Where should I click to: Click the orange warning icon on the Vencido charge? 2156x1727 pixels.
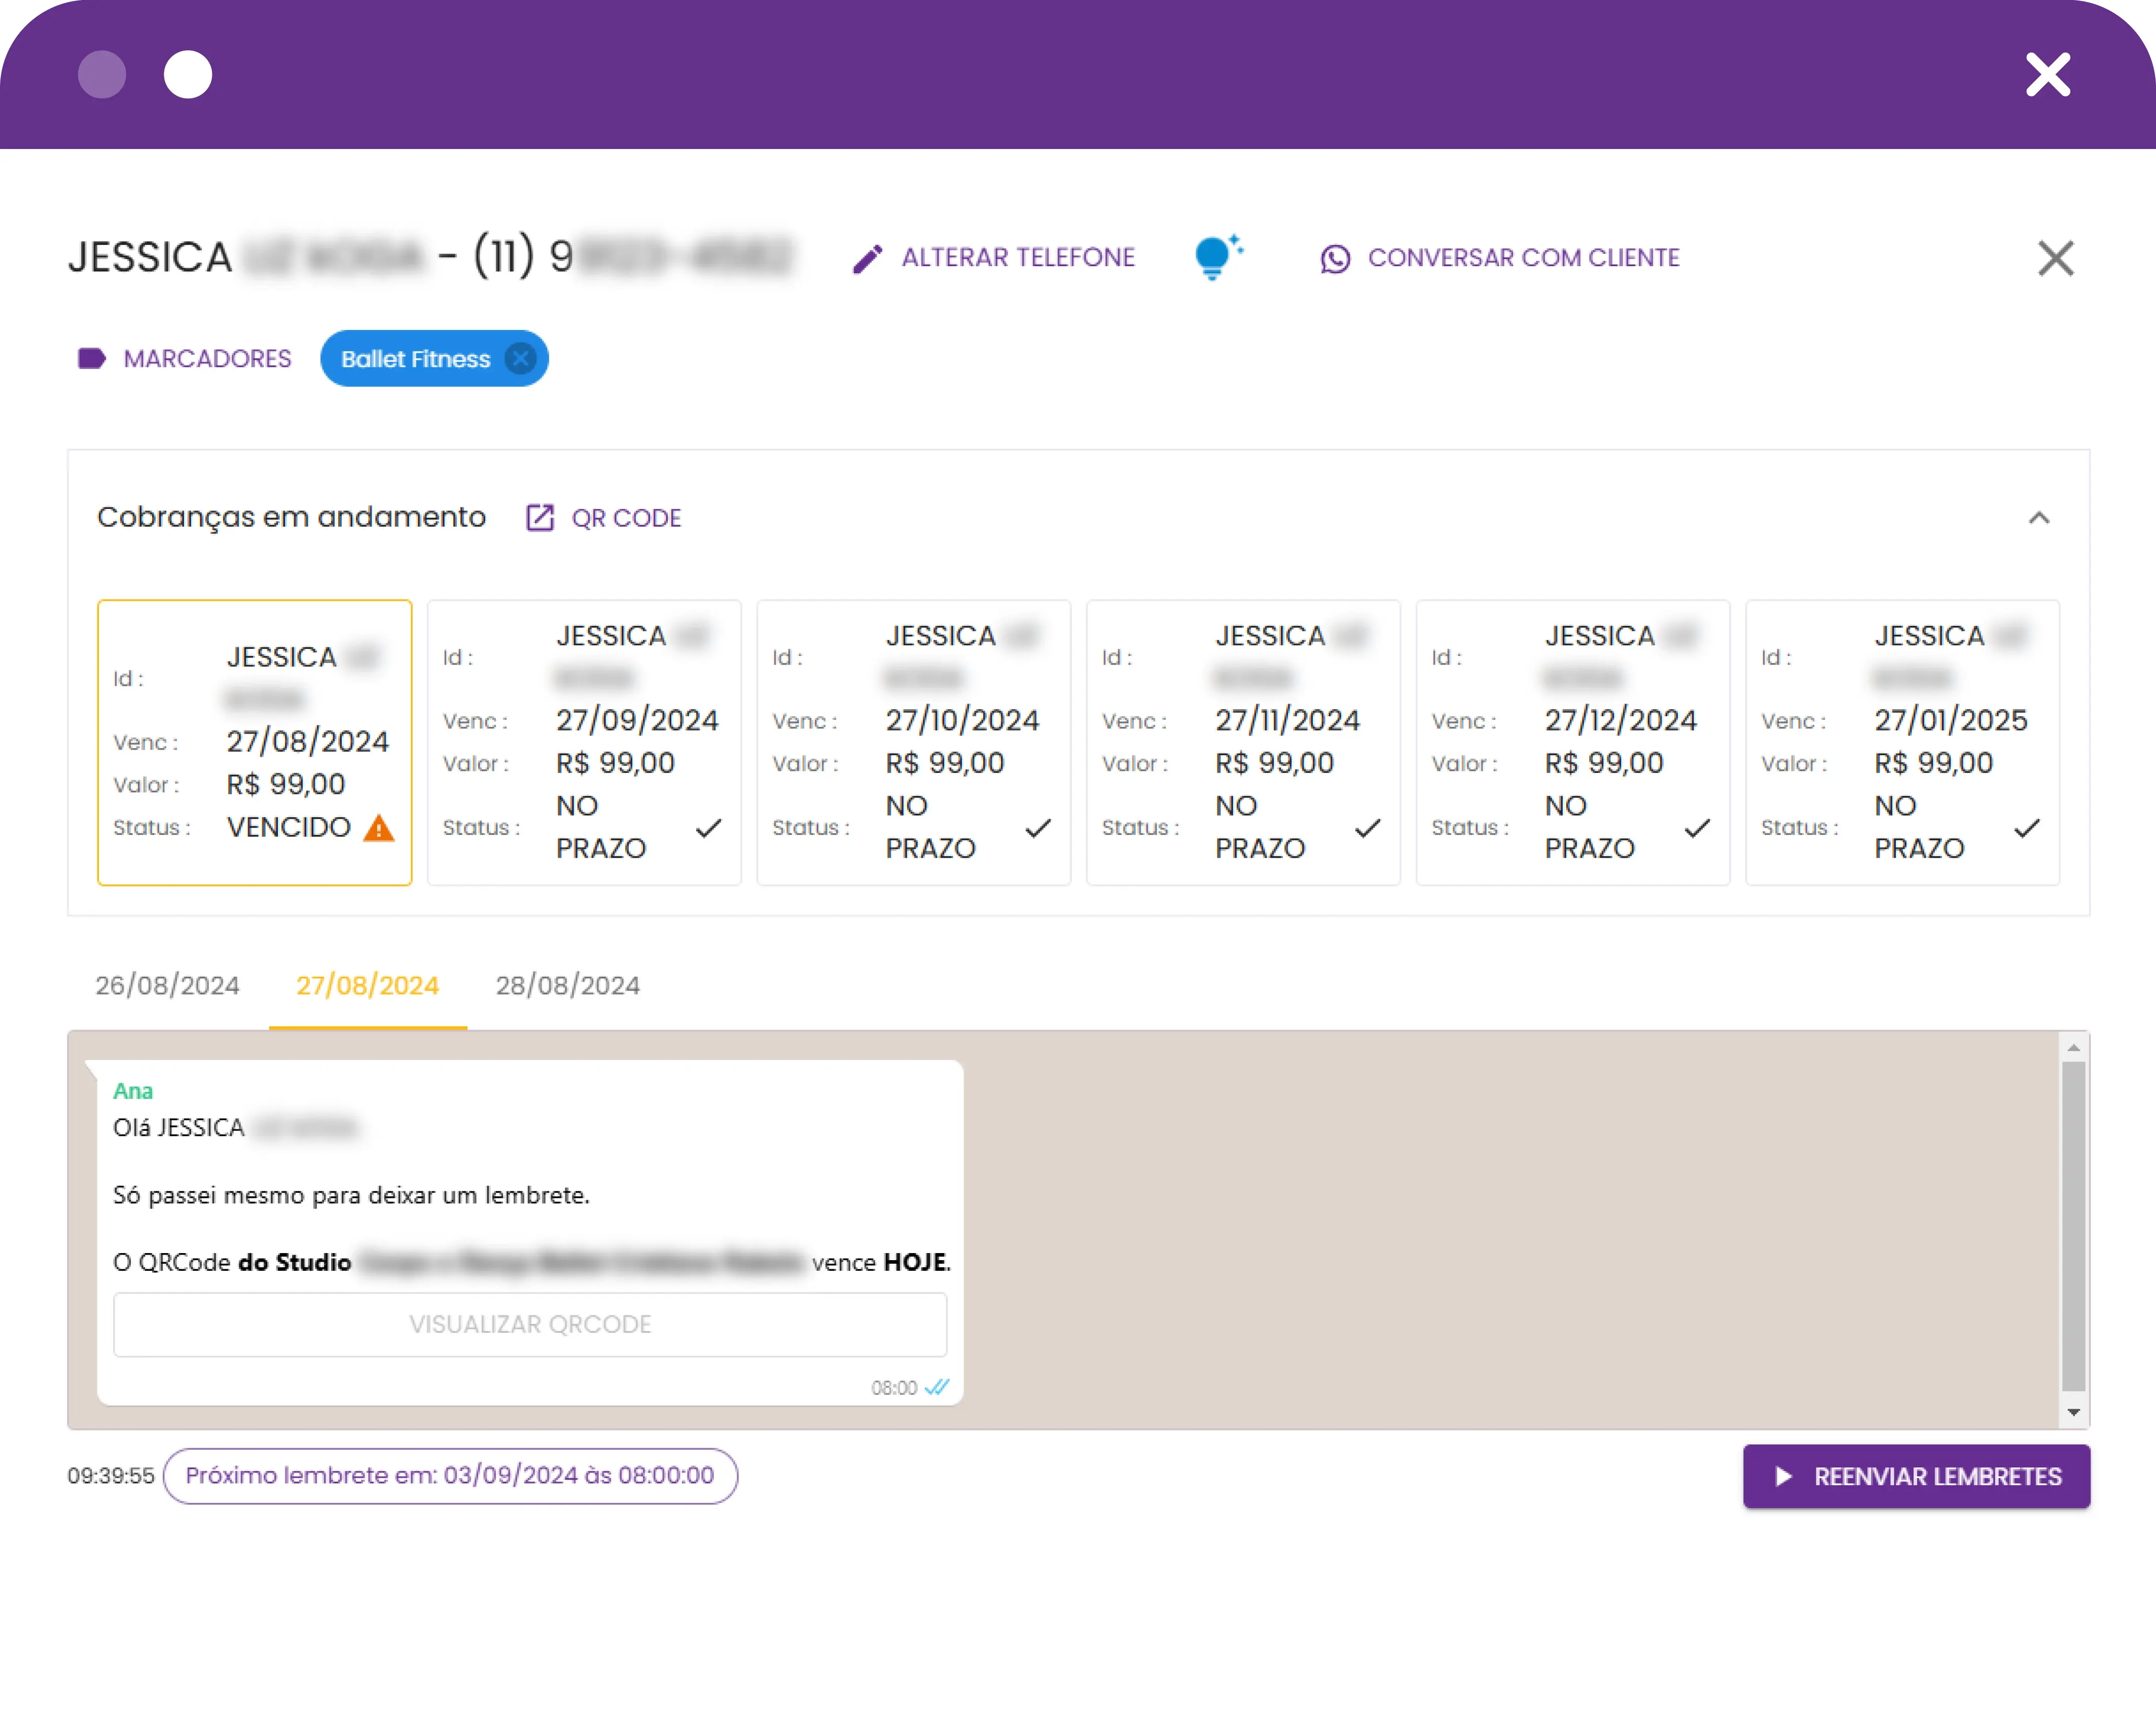[379, 828]
